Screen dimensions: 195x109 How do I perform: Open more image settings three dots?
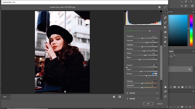(x=165, y=46)
